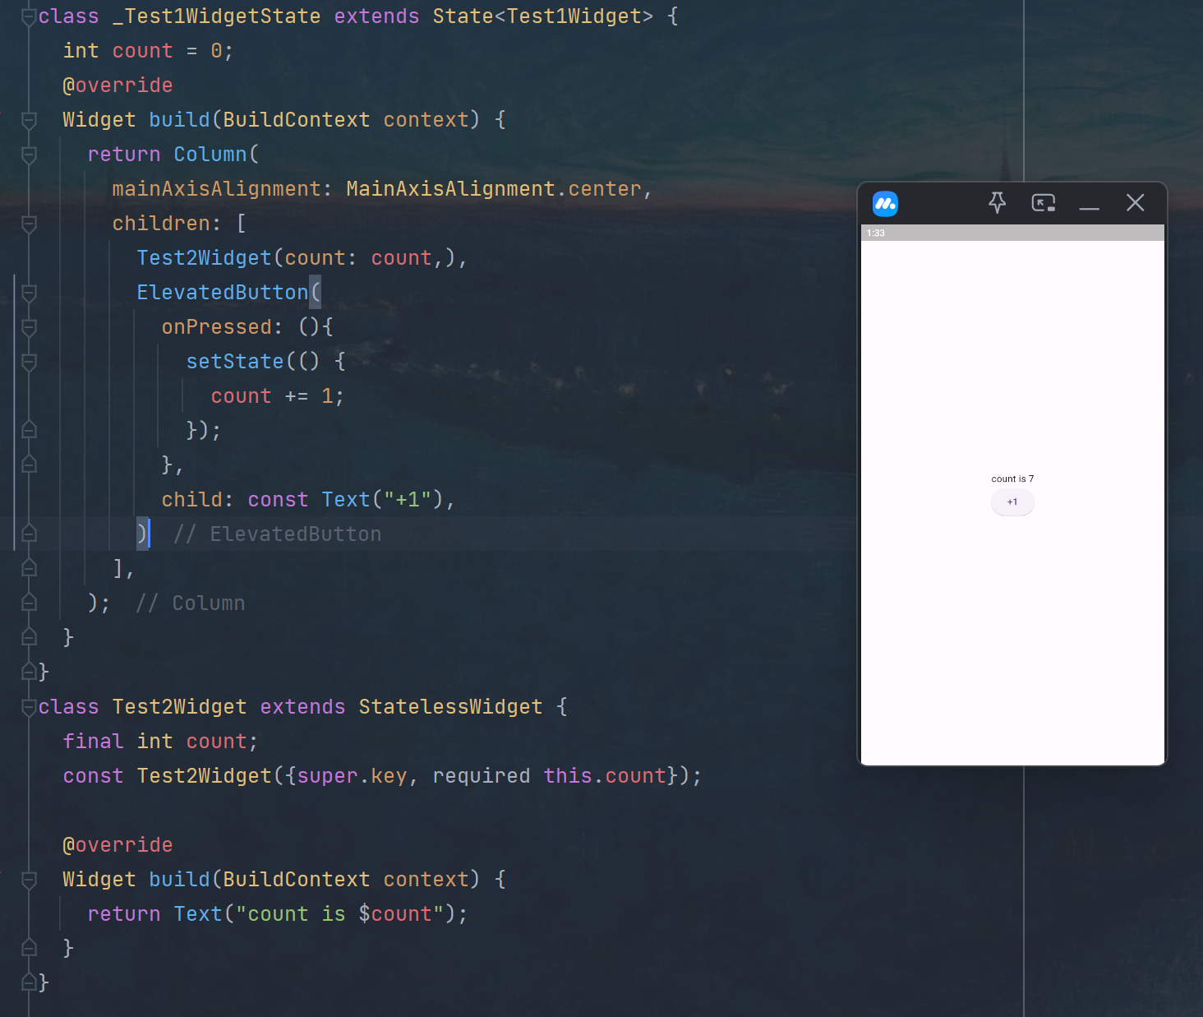This screenshot has width=1203, height=1017.
Task: Close the emulator window
Action: point(1135,202)
